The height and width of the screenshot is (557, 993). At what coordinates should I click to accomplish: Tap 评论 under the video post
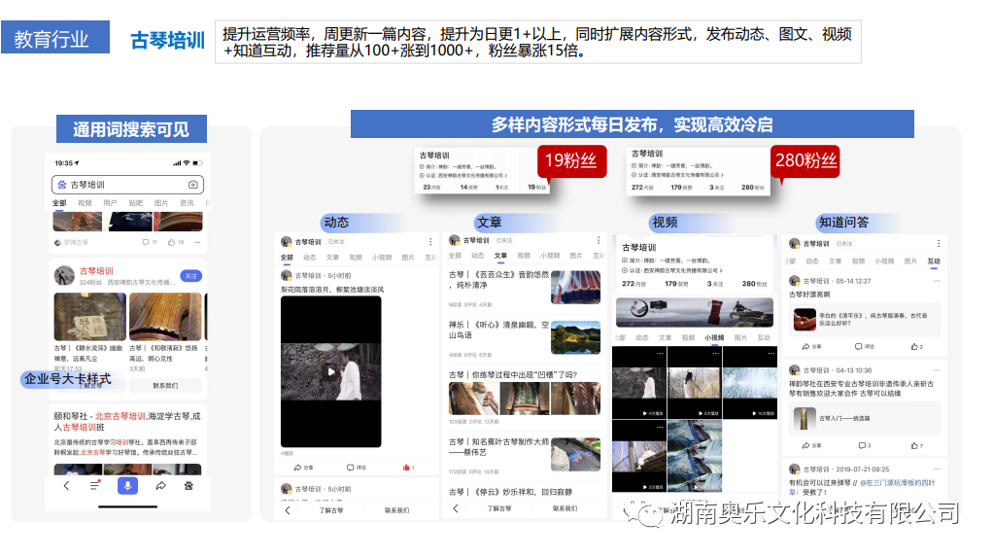(x=356, y=468)
